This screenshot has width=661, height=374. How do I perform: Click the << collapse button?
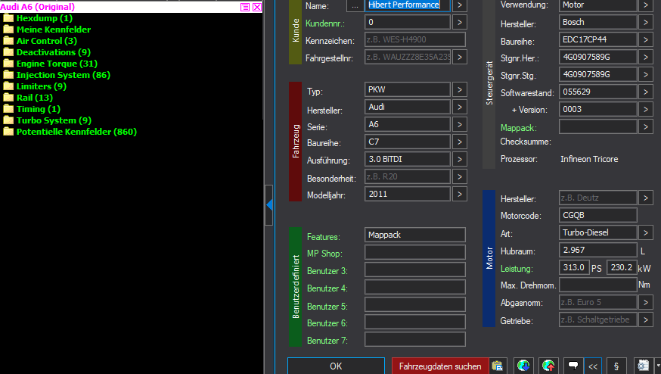(x=593, y=366)
